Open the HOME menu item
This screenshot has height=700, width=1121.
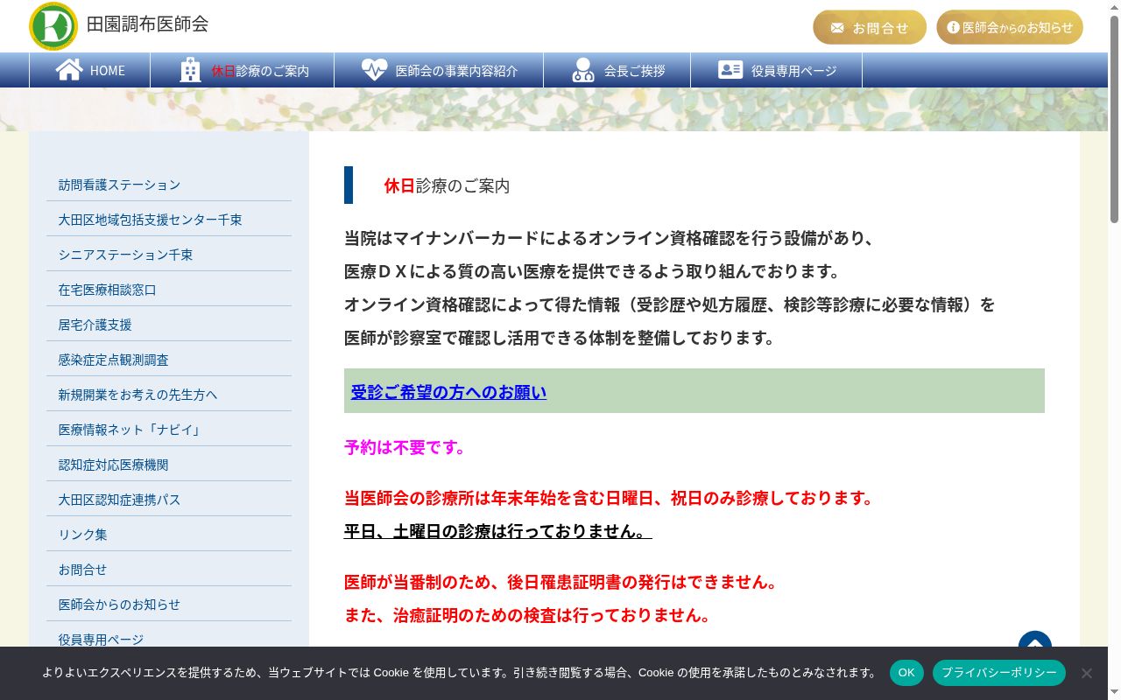[x=90, y=70]
